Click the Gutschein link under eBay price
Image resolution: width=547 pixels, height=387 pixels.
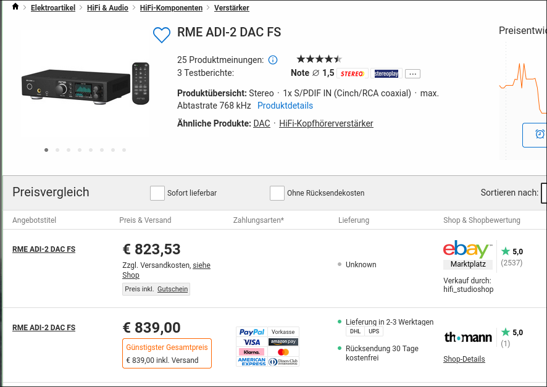[x=173, y=289]
